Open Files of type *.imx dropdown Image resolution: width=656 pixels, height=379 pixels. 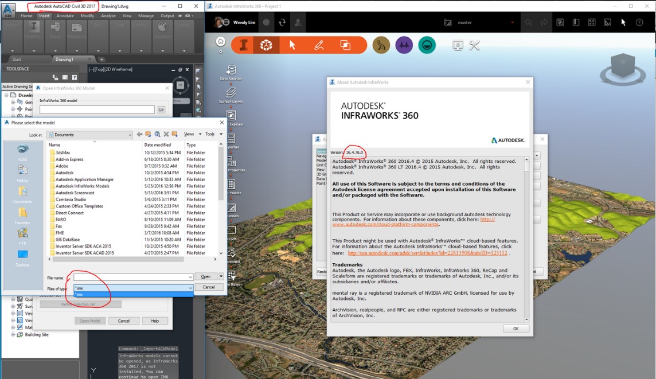point(190,288)
